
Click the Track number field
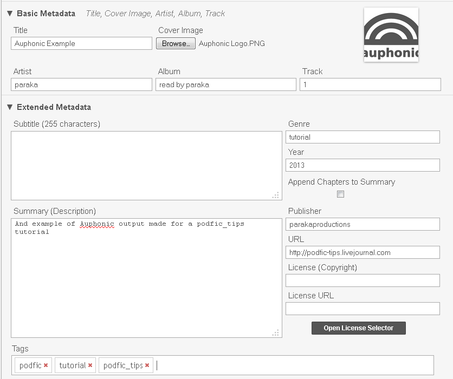click(370, 84)
